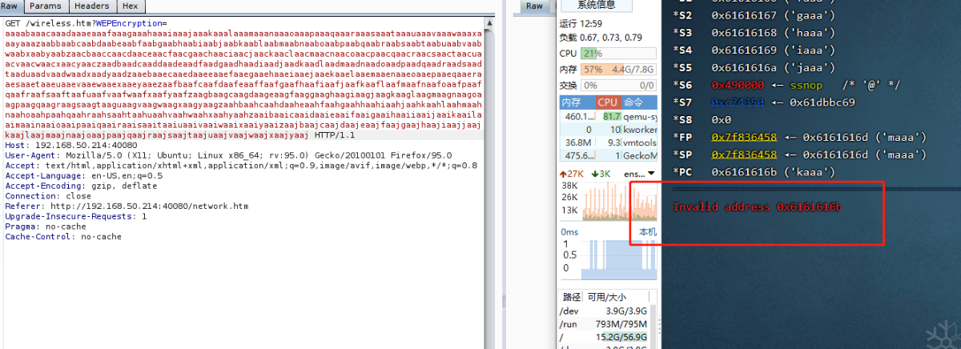The image size is (961, 349).
Task: Select the Raw tab in the right pane
Action: (x=535, y=6)
